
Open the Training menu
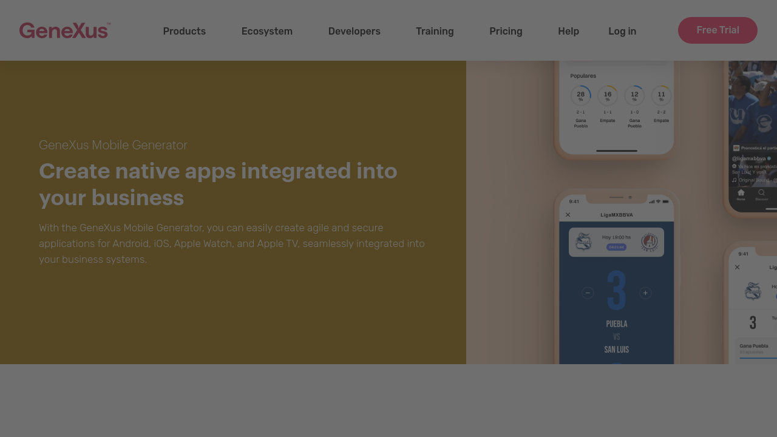pos(435,31)
